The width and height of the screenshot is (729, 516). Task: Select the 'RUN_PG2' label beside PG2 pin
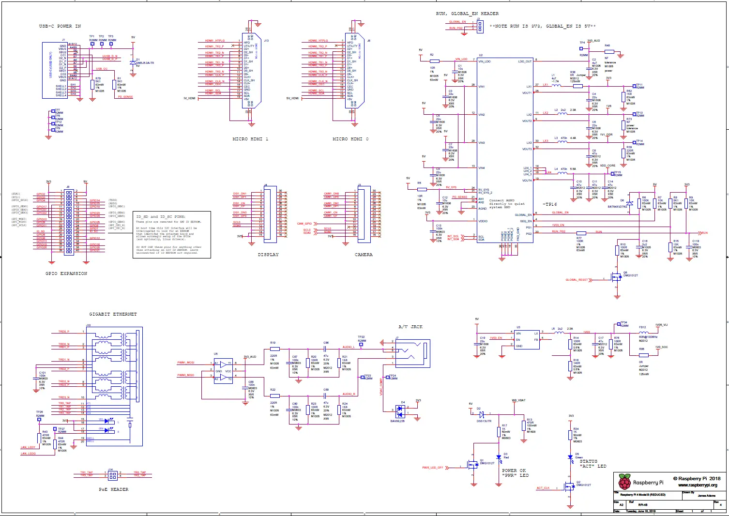[558, 231]
